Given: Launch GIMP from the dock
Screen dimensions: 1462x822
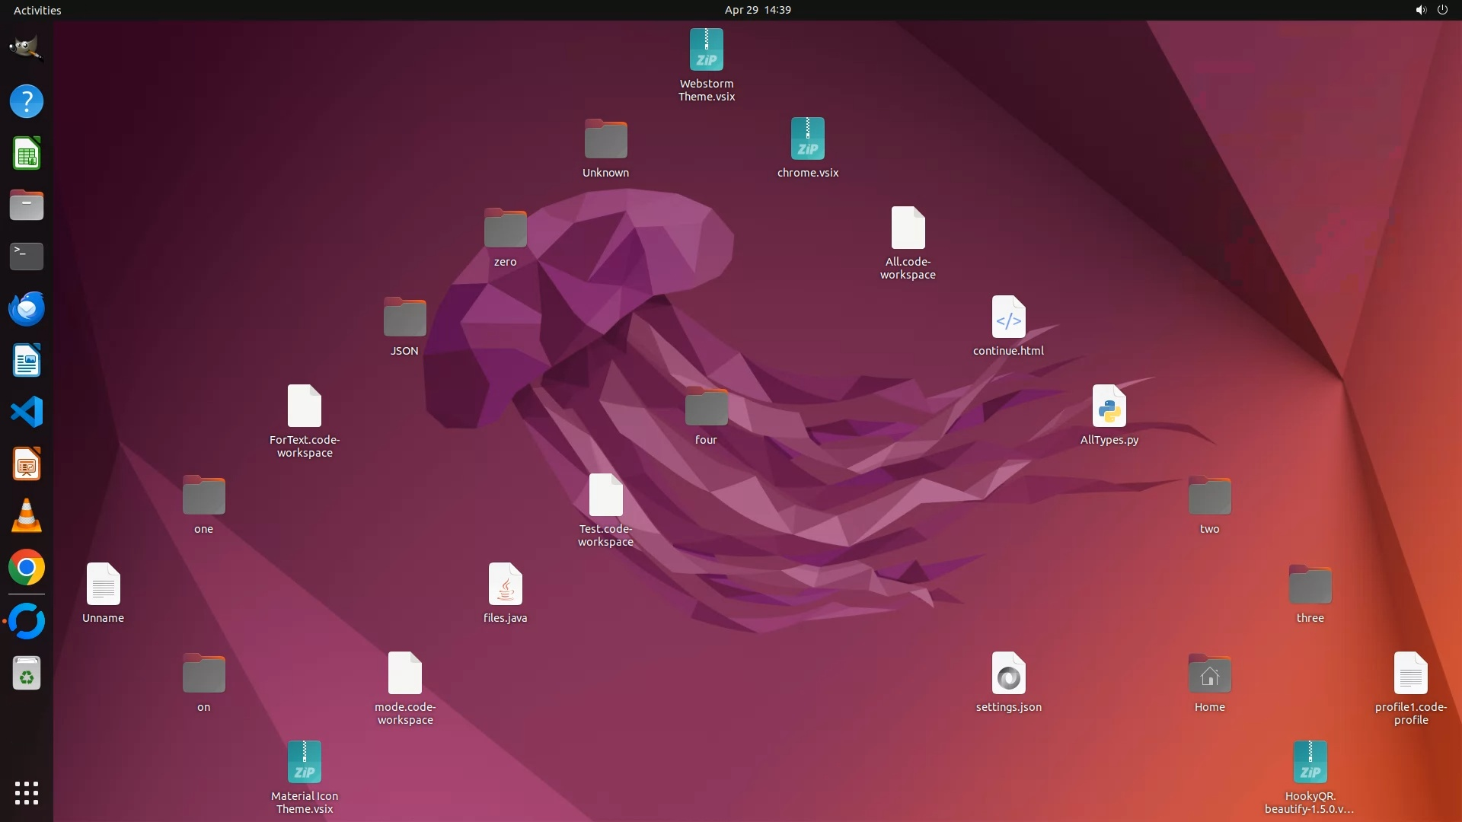Looking at the screenshot, I should pos(27,49).
